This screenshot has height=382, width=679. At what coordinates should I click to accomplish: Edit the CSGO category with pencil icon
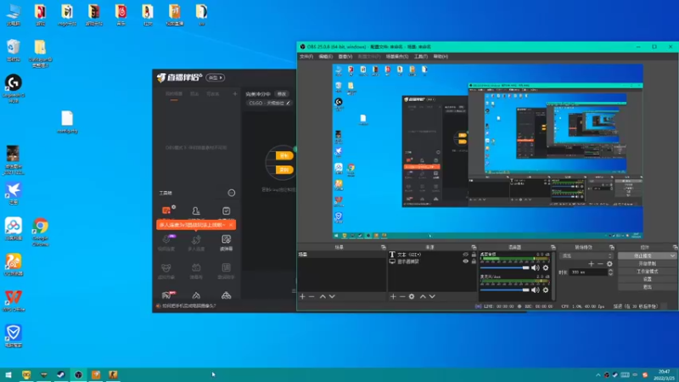(x=289, y=103)
